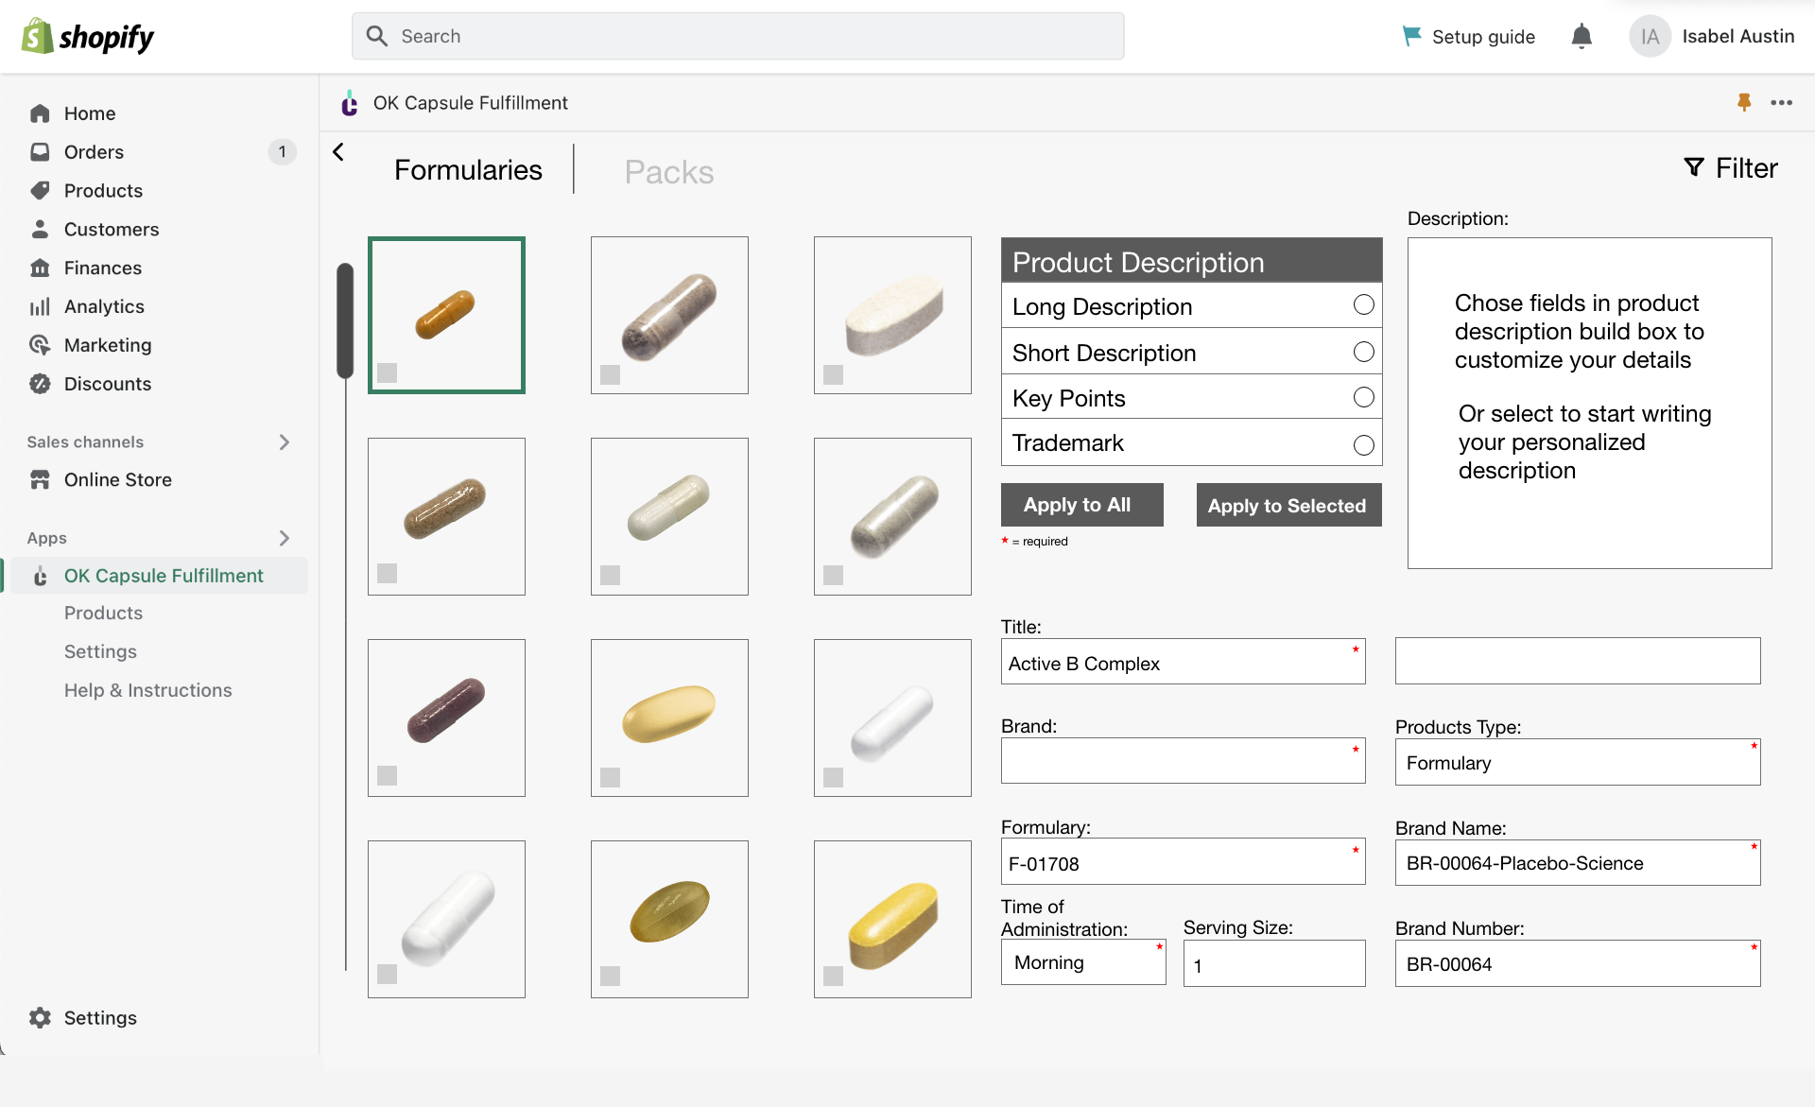
Task: Click the vertical scrollbar thumb beside the thumbnails
Action: pos(345,321)
